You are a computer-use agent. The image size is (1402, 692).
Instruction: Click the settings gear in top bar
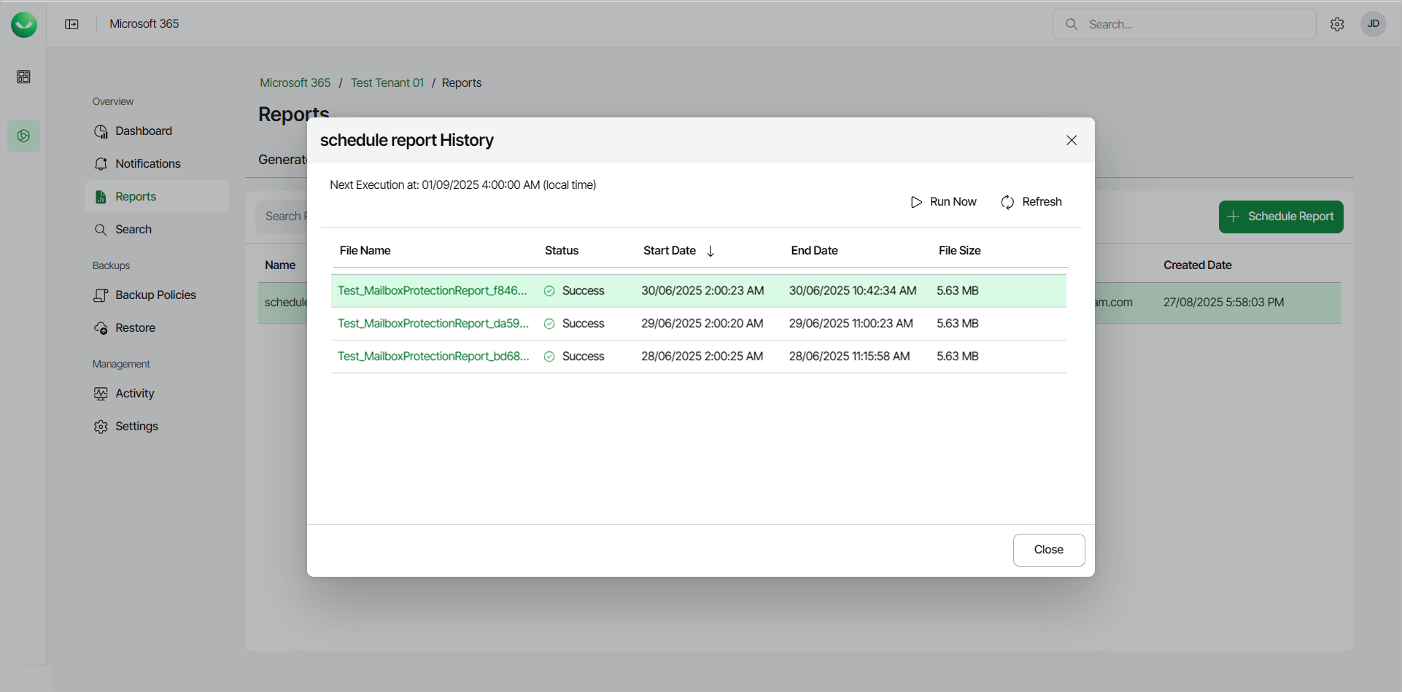click(x=1337, y=24)
